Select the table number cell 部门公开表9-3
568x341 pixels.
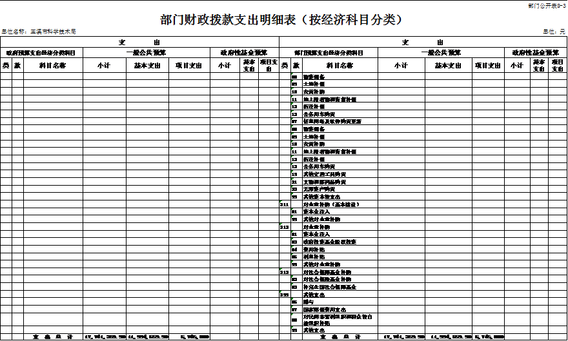click(x=546, y=5)
